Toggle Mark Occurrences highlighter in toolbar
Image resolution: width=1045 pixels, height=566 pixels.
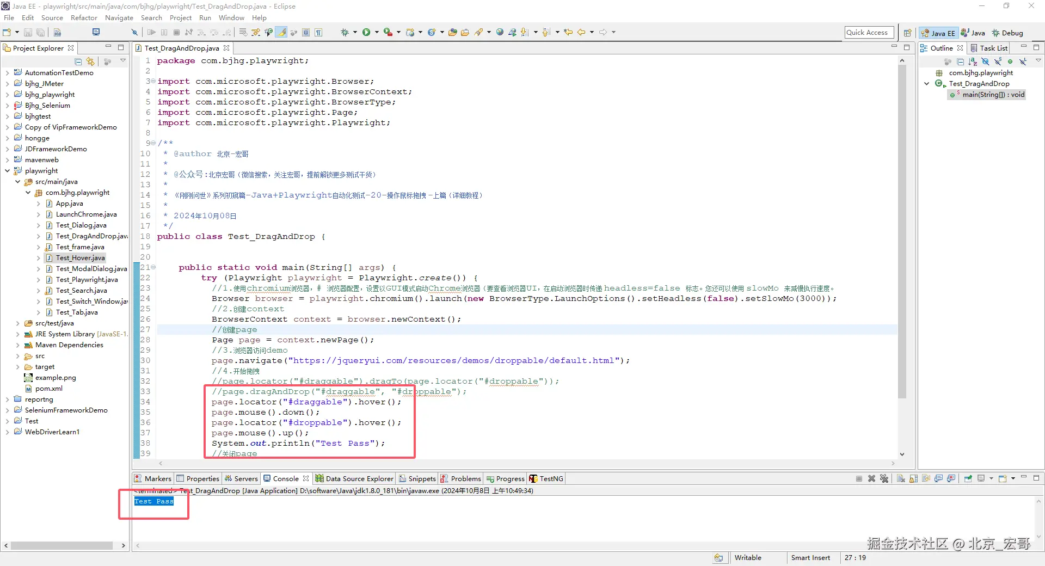coord(281,32)
